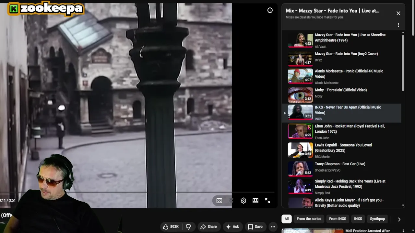Image resolution: width=415 pixels, height=233 pixels.
Task: Open 'Alicia Keys & John Mayer' playlist title
Action: [x=349, y=203]
